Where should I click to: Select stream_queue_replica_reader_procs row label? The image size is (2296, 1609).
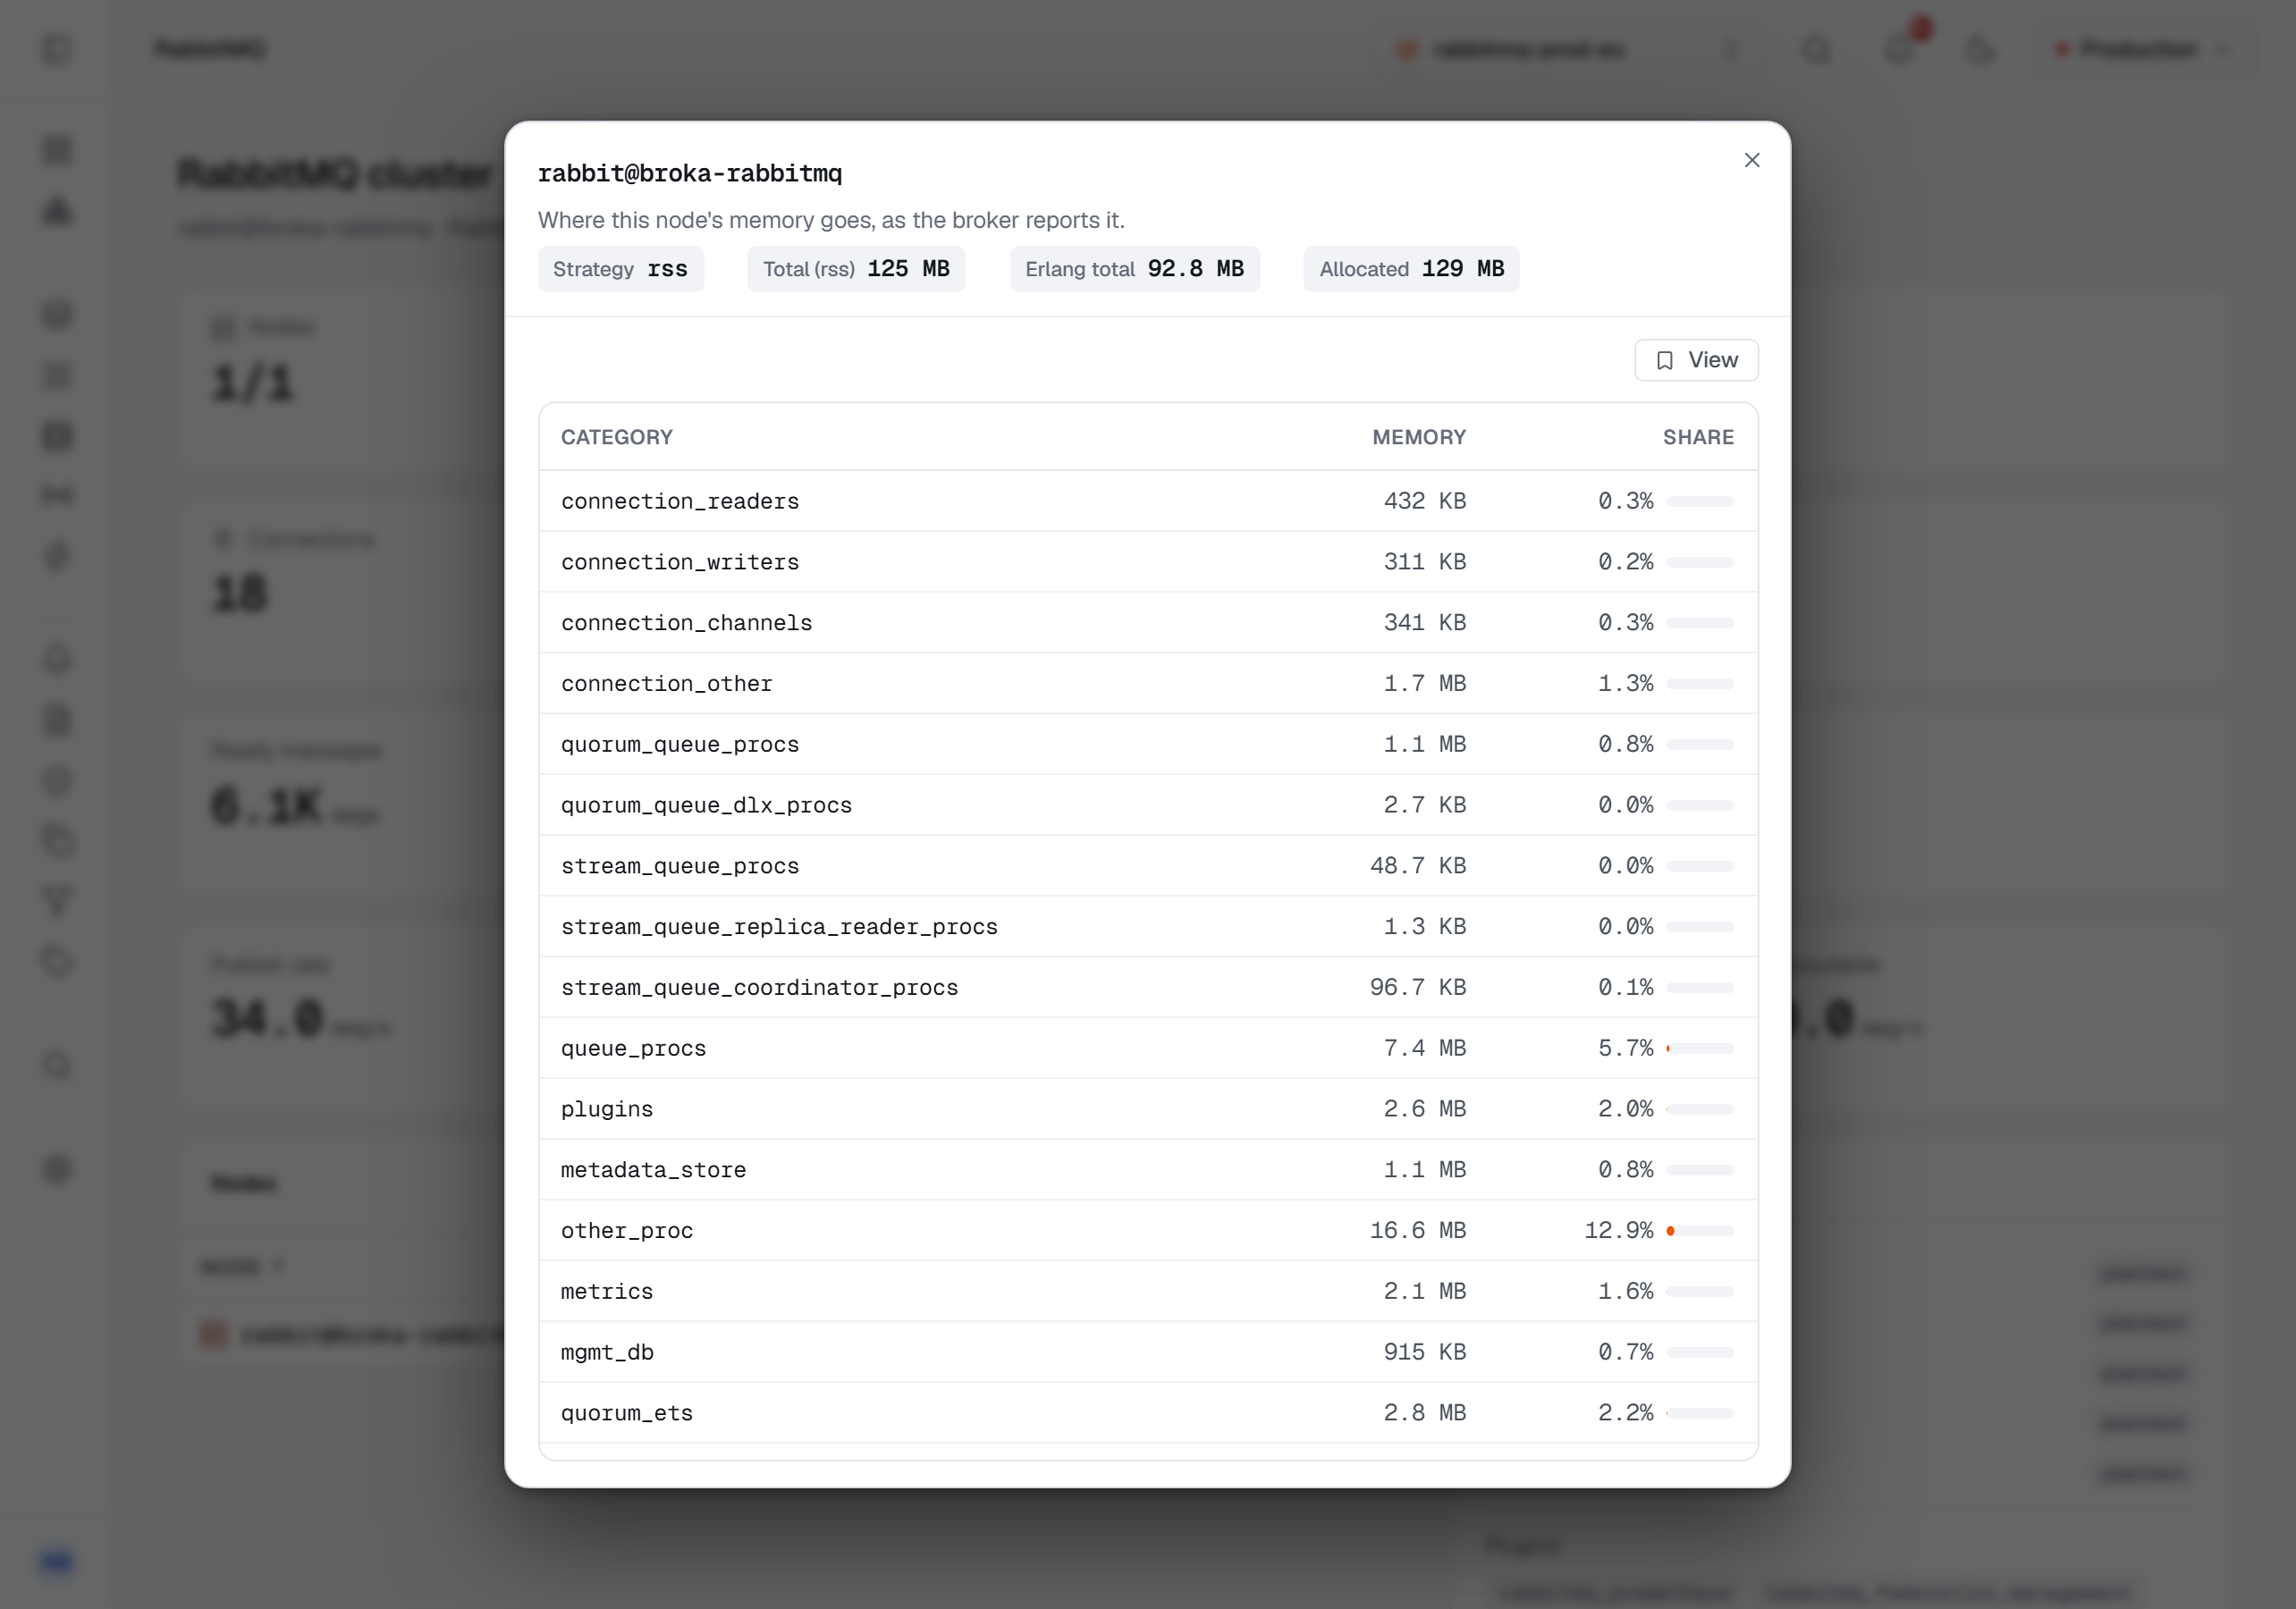tap(779, 927)
